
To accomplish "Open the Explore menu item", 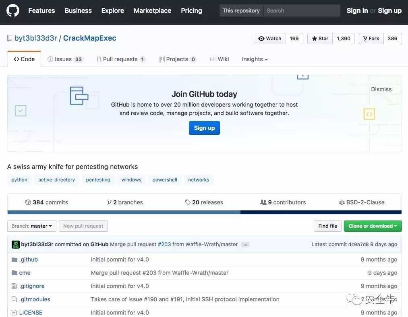I will tap(113, 10).
